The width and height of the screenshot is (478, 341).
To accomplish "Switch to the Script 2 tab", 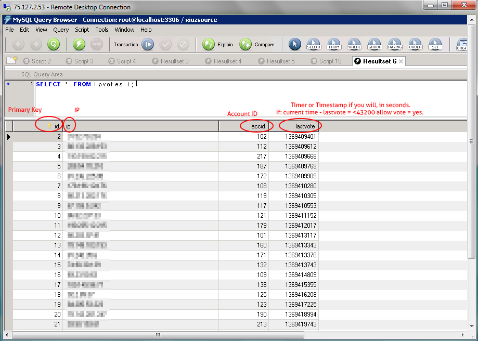I will point(37,61).
